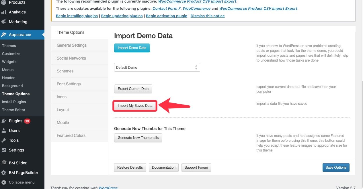Viewport: 363px width, 189px height.
Task: Switch to Social Networks tab
Action: click(79, 58)
